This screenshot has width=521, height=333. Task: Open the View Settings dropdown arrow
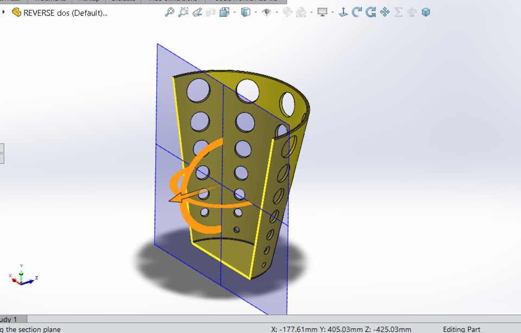click(x=332, y=12)
